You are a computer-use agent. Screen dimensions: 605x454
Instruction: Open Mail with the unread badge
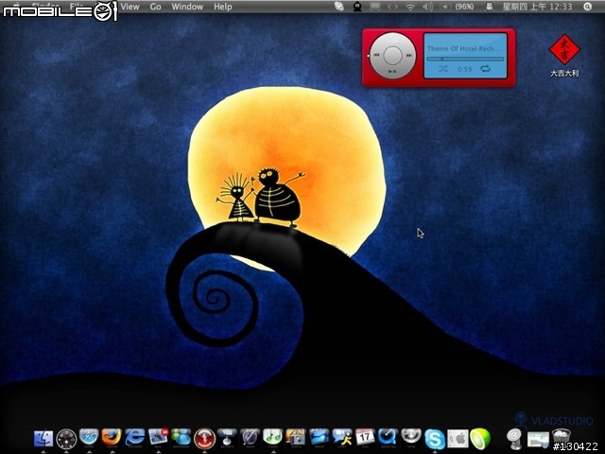point(158,438)
